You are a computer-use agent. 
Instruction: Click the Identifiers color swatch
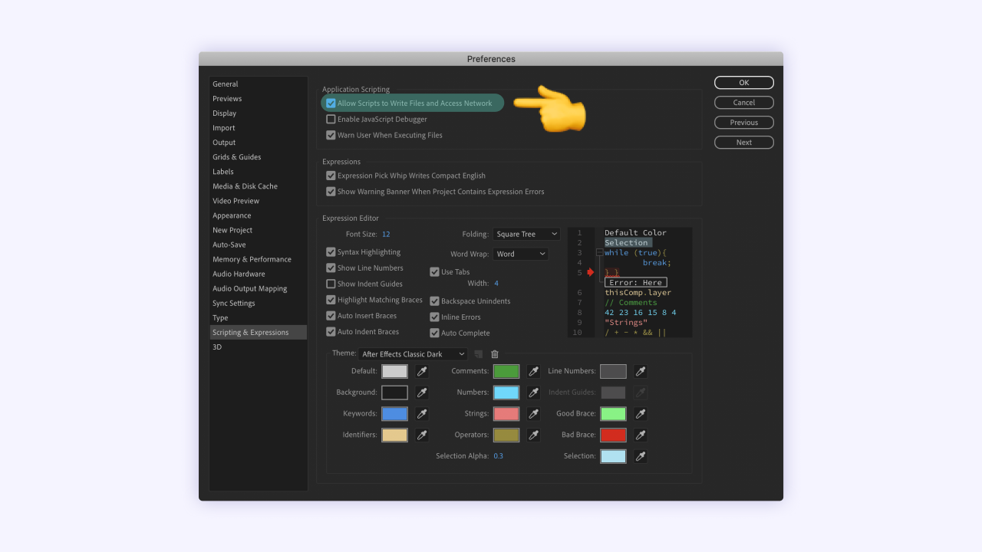(x=395, y=435)
